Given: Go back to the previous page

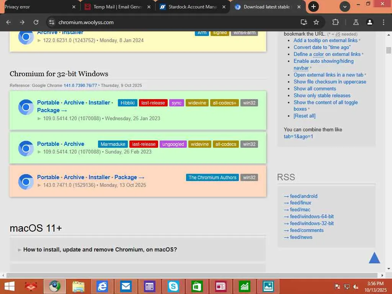Looking at the screenshot, I should [x=8, y=22].
